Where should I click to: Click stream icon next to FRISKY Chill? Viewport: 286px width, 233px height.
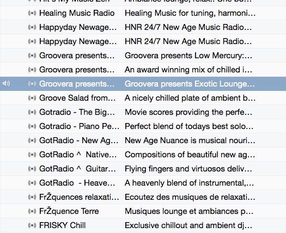[x=32, y=225]
